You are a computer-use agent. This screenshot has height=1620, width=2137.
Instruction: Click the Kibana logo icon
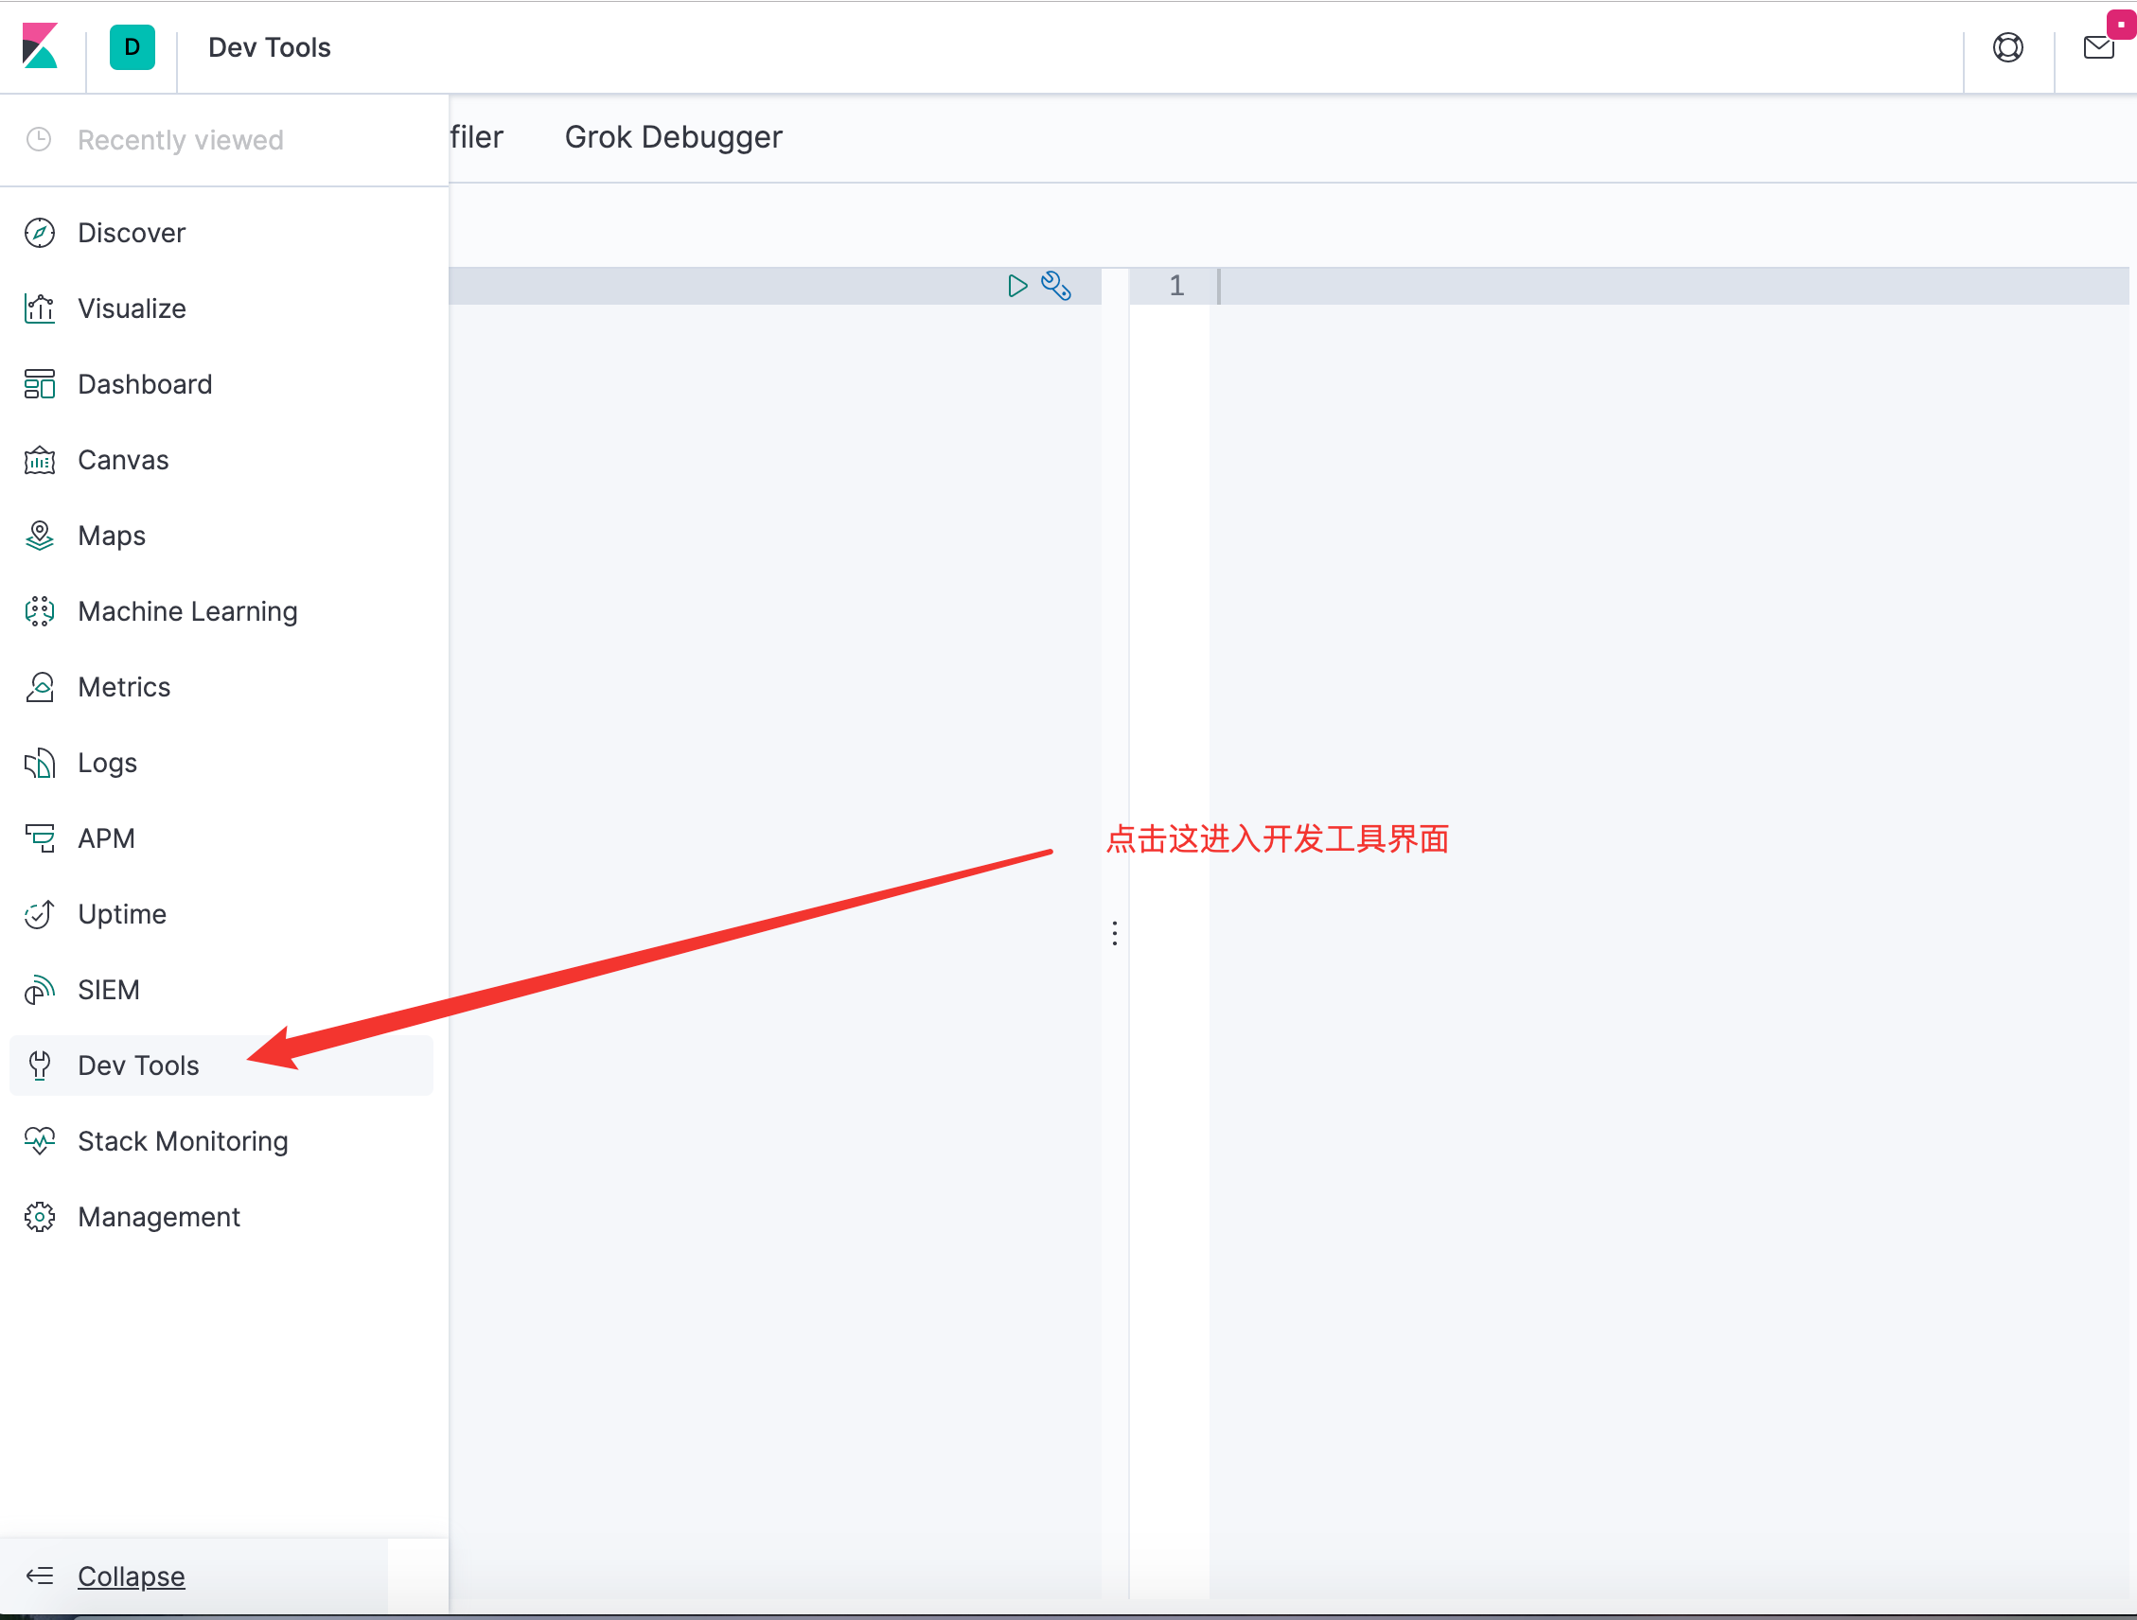point(41,46)
